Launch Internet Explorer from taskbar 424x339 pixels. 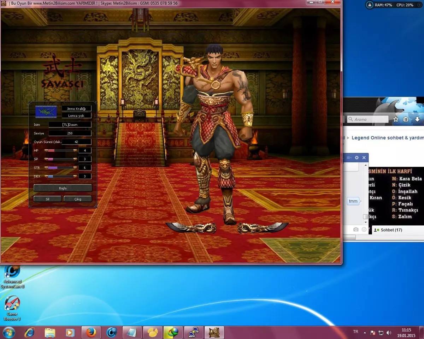[x=30, y=333]
